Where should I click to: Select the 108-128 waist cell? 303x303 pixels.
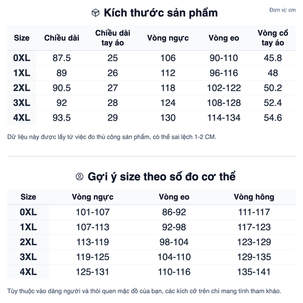pyautogui.click(x=224, y=104)
